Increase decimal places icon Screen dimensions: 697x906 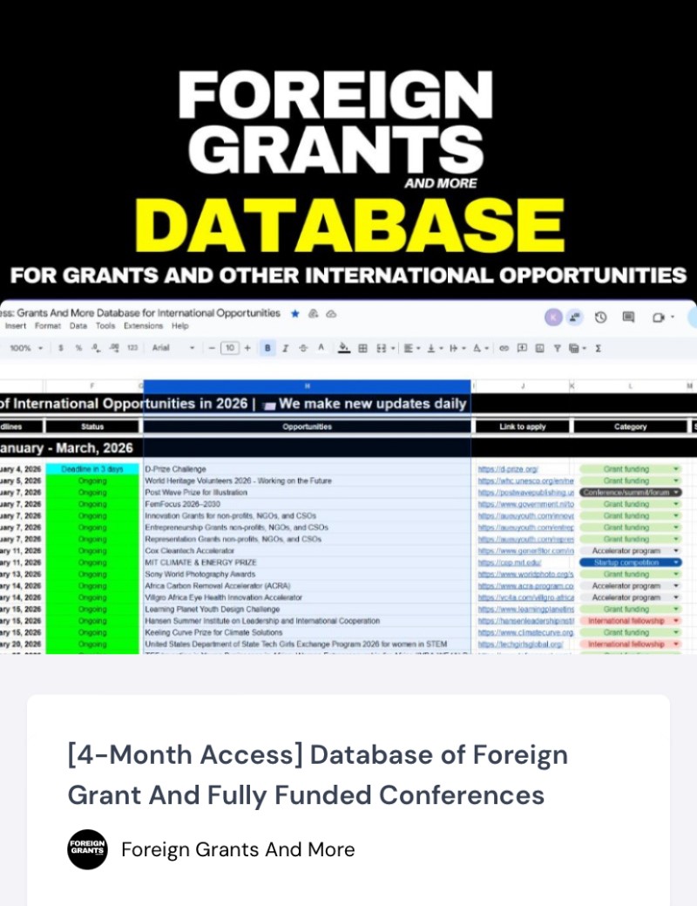(114, 348)
